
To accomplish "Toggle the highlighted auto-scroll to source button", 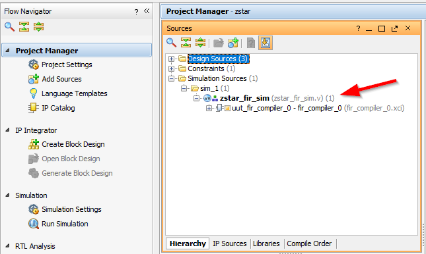I will click(x=266, y=43).
